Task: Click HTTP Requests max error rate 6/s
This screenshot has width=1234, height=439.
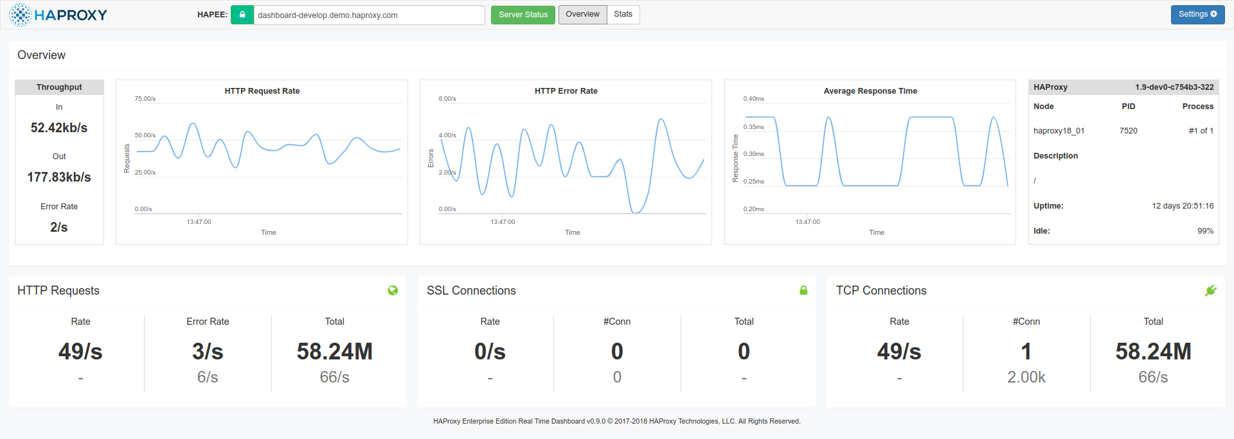Action: coord(208,377)
